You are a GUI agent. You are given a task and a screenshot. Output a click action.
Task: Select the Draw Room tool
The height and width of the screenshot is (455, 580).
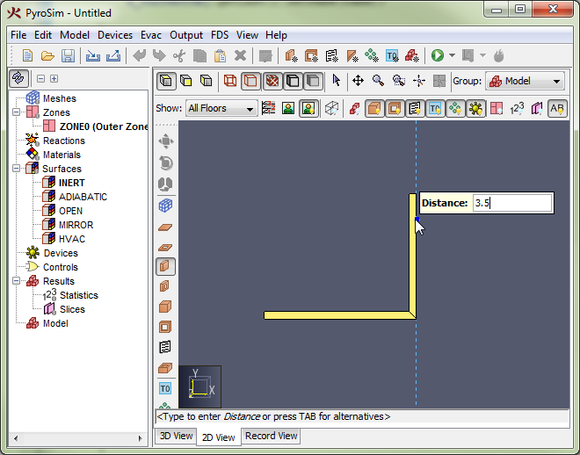click(x=165, y=367)
